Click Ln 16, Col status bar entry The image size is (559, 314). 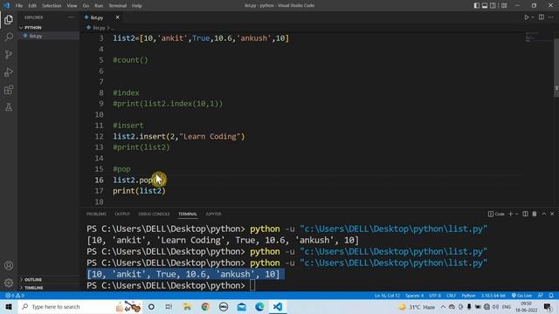387,296
